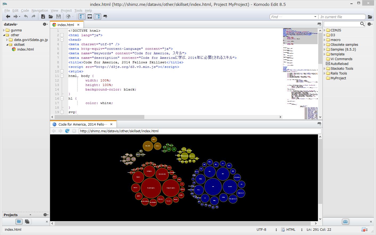Expand the D3 toolbox folder
376x235 pixels.
pos(325,35)
